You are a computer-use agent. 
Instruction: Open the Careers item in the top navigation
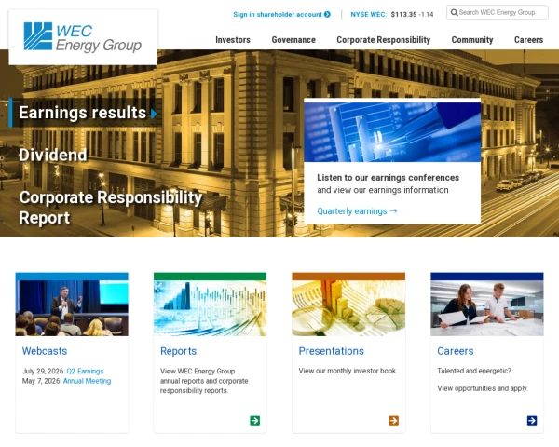tap(528, 40)
